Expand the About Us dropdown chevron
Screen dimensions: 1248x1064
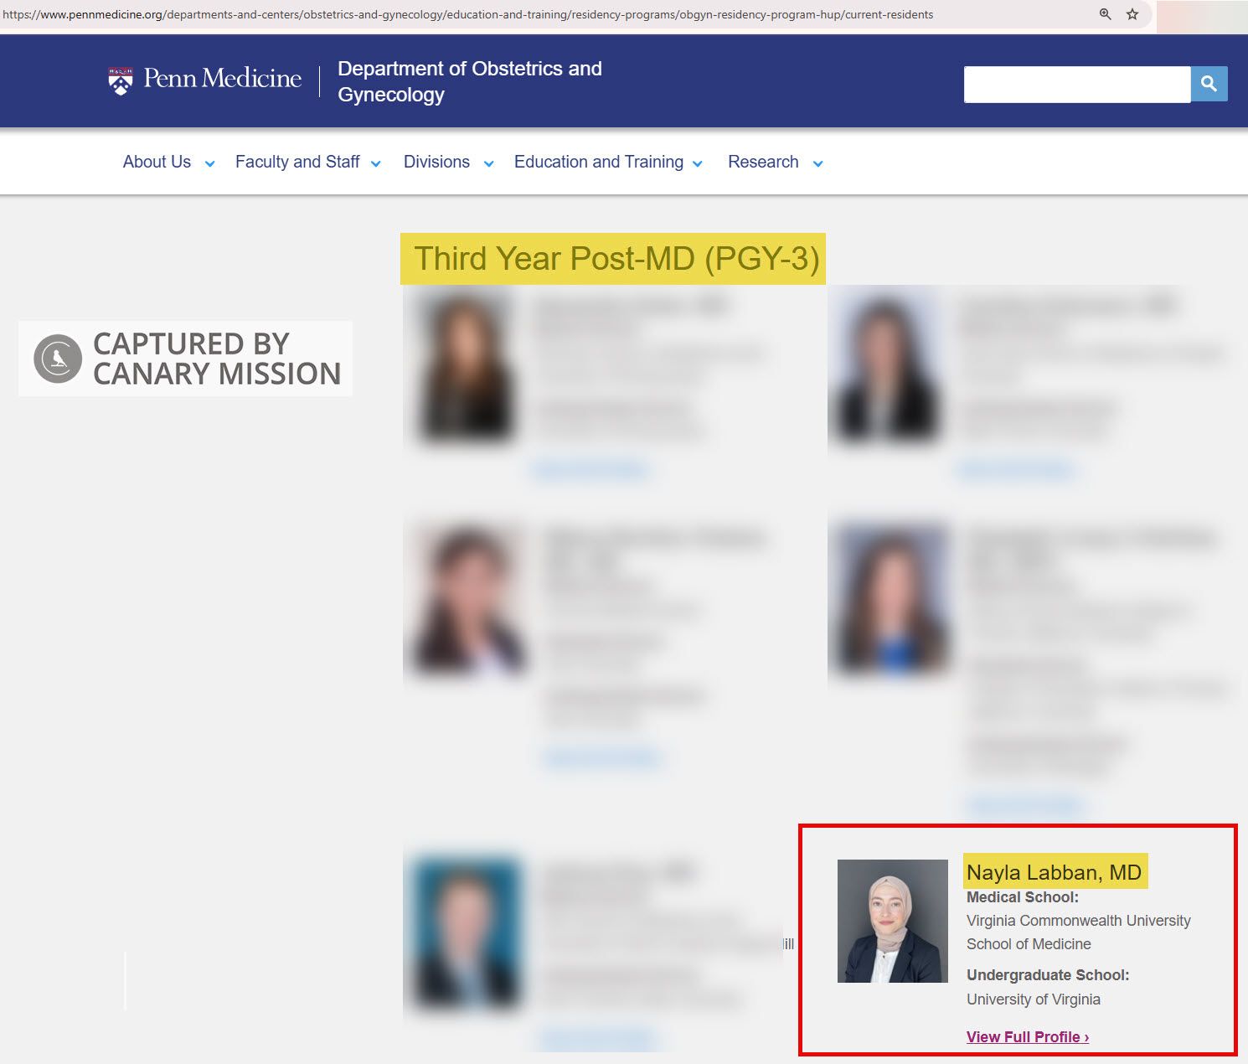point(209,164)
